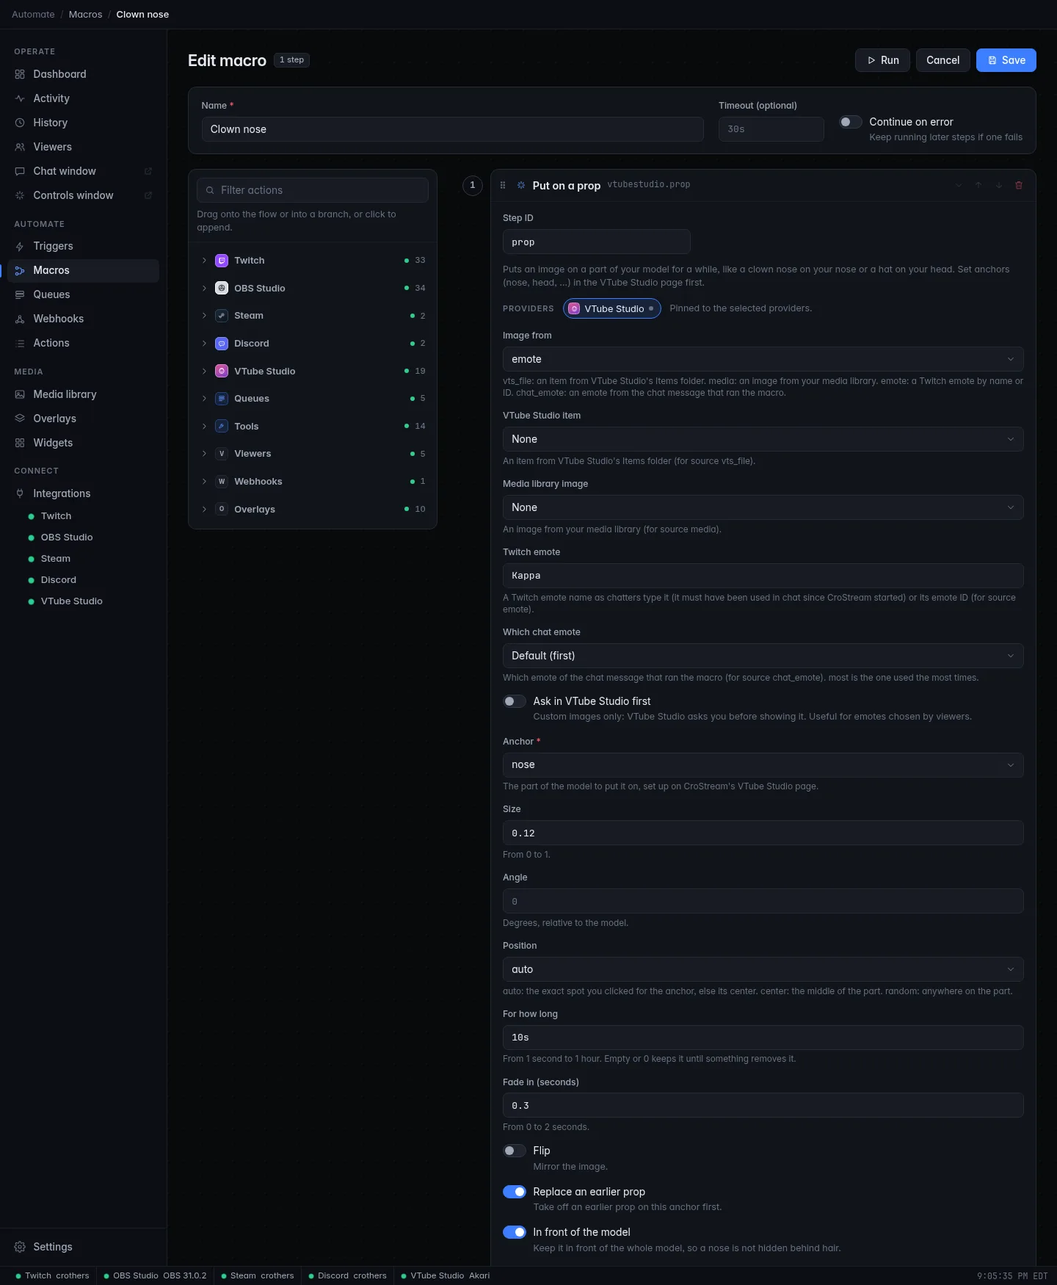Click the Settings gear icon
This screenshot has width=1057, height=1285.
pos(20,1247)
